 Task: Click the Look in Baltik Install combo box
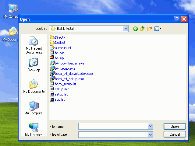pyautogui.click(x=89, y=29)
